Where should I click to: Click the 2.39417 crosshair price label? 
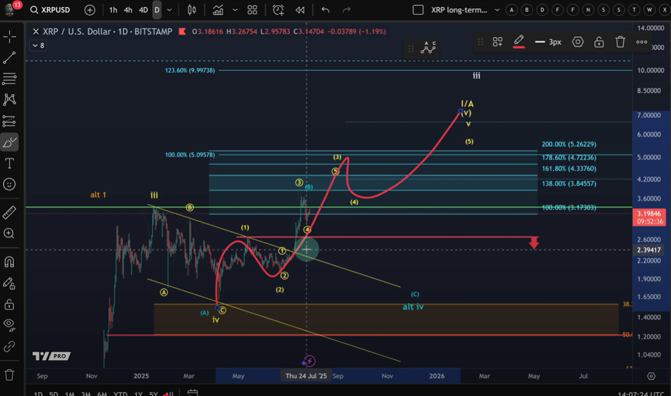click(x=649, y=250)
